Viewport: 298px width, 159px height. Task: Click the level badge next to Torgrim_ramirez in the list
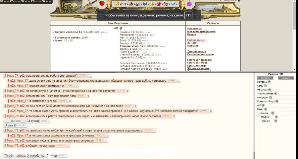(275, 94)
